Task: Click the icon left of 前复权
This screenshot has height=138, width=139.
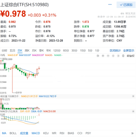Action: point(123,56)
